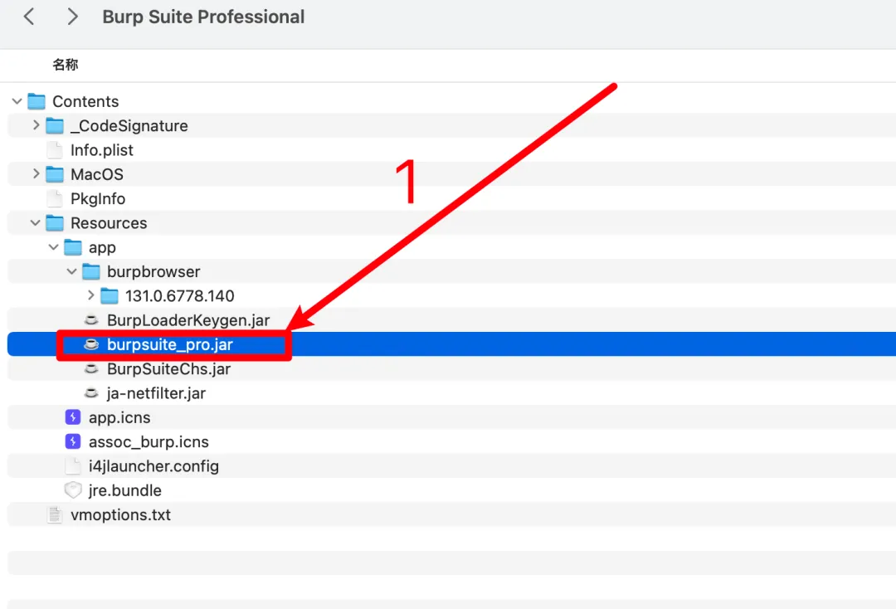896x609 pixels.
Task: Click the vmoptions.txt document icon
Action: click(x=55, y=514)
